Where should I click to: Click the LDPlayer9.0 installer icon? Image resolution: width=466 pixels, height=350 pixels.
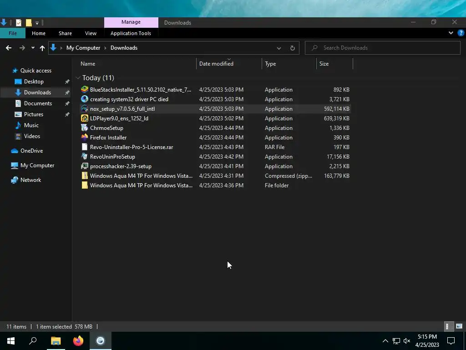(85, 118)
